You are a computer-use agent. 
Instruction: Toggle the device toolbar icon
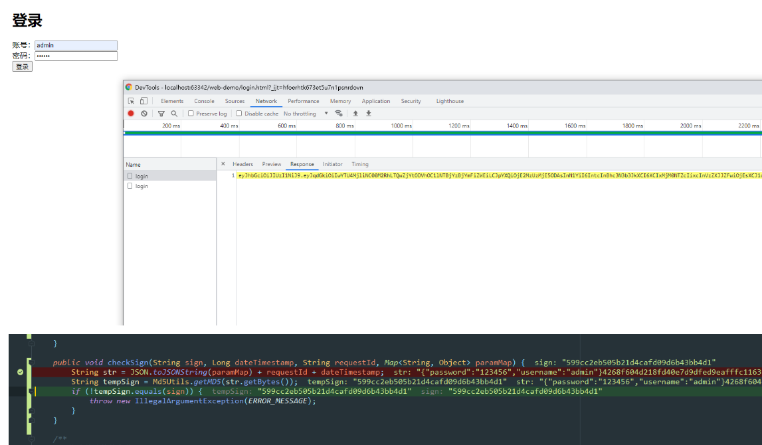143,101
